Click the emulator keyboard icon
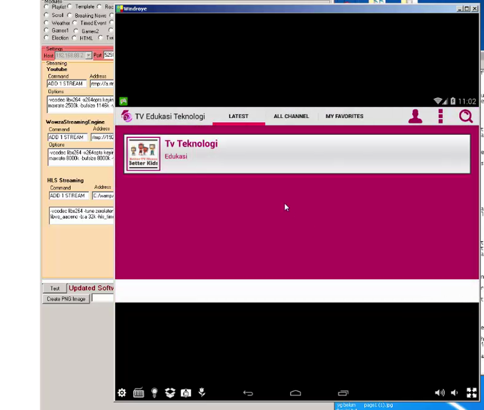 (138, 393)
